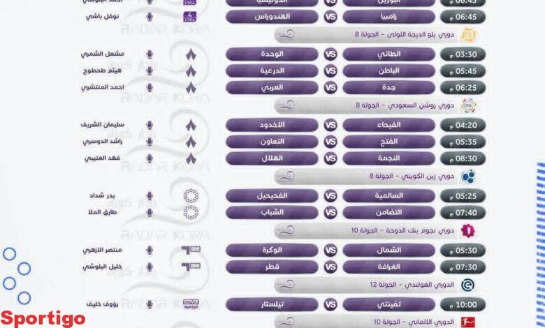Click the Yelo First Division logo icon
Viewport: 545px width, 328px height.
point(469,35)
